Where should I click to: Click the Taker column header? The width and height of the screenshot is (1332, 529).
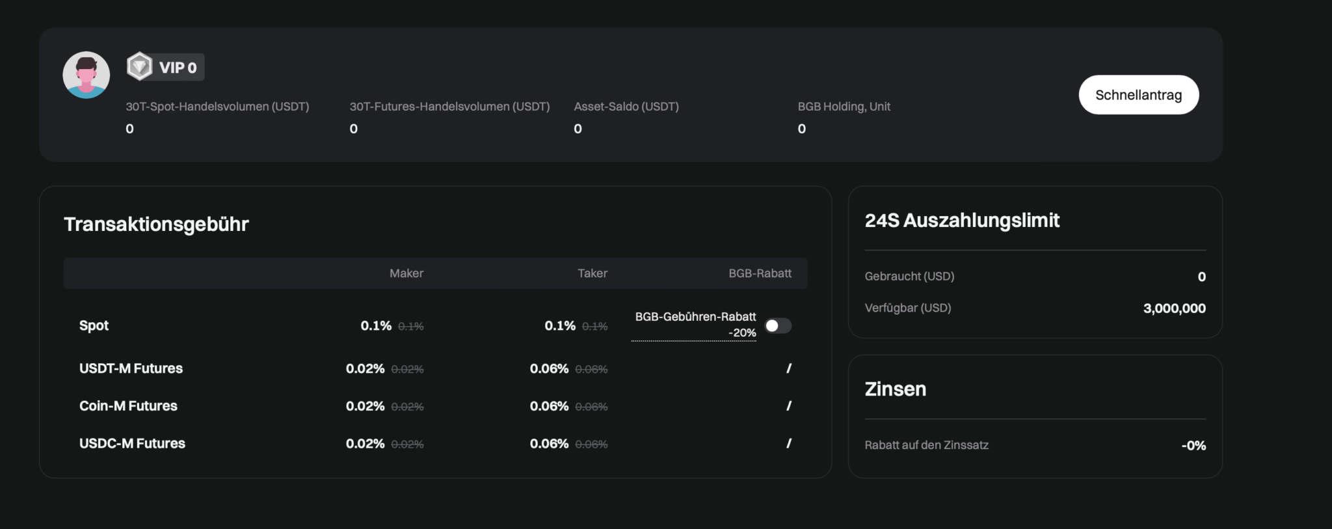coord(592,273)
